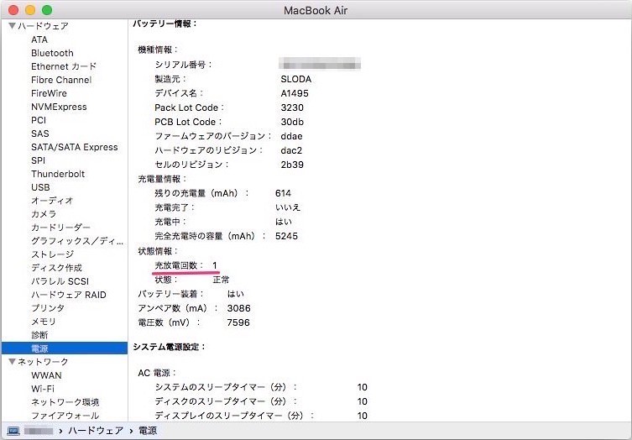
Task: Zoom the window with green button
Action: click(x=47, y=10)
